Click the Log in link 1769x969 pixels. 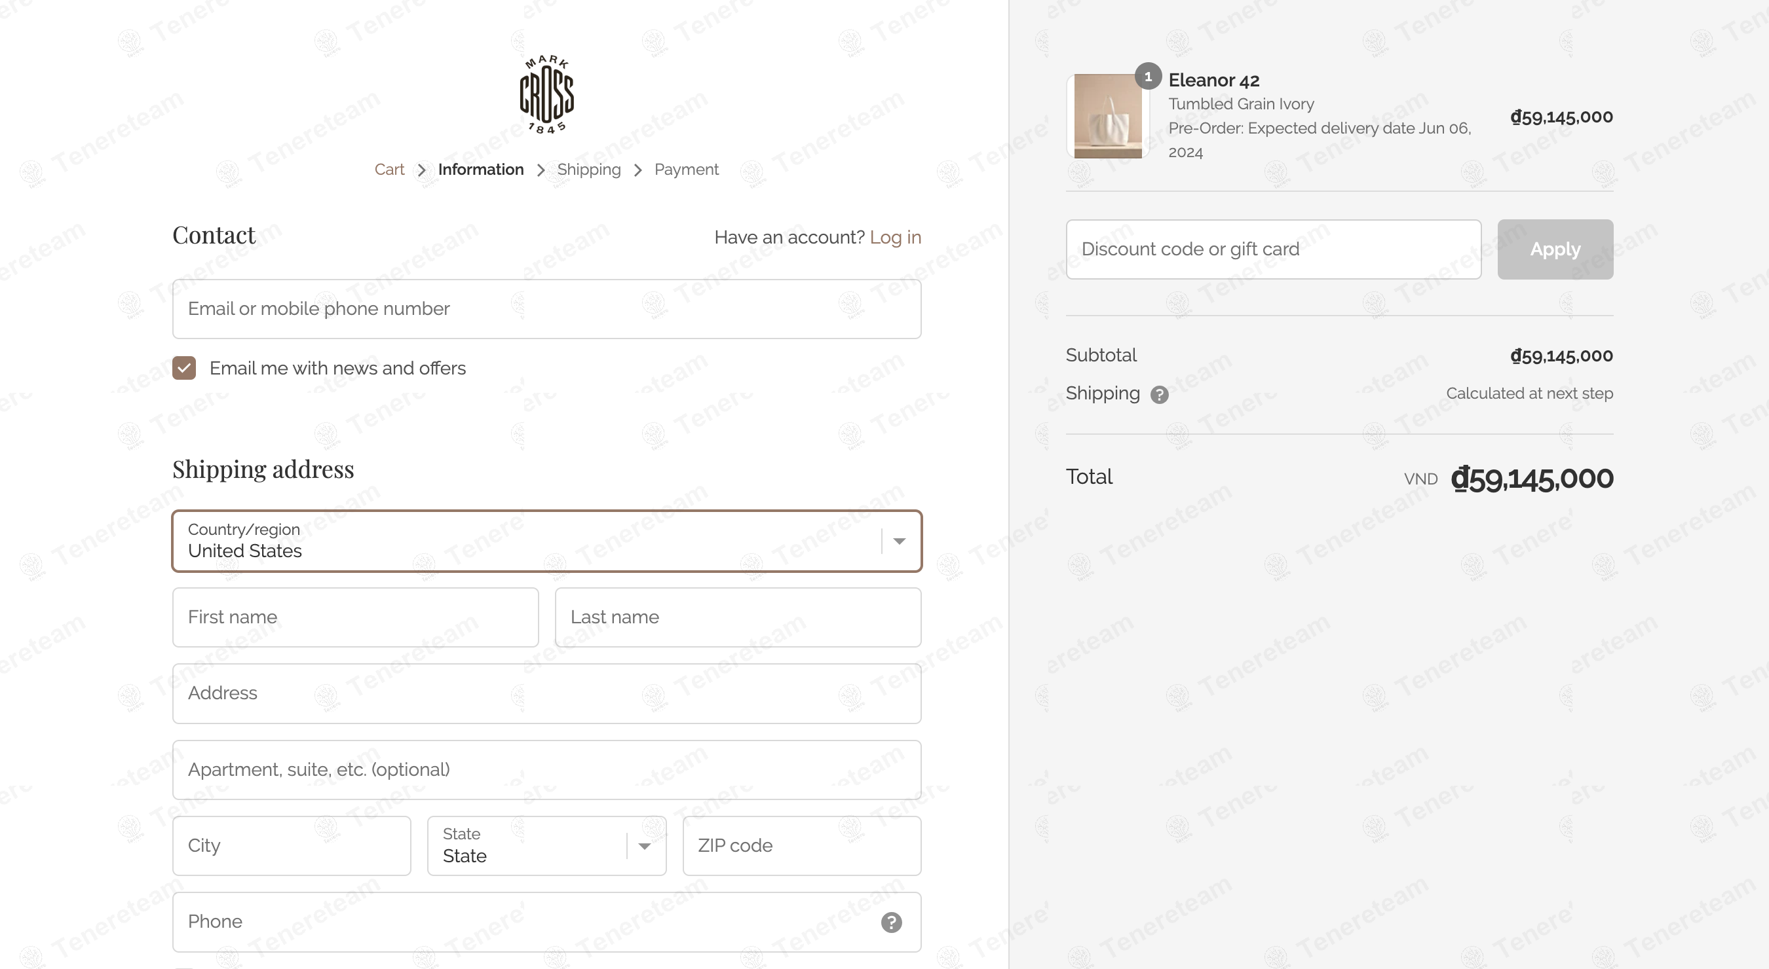tap(896, 238)
